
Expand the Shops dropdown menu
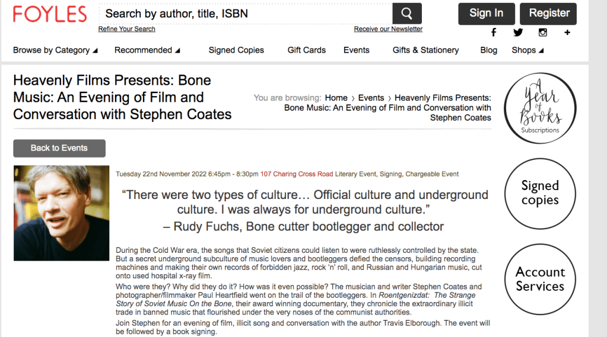tap(527, 50)
